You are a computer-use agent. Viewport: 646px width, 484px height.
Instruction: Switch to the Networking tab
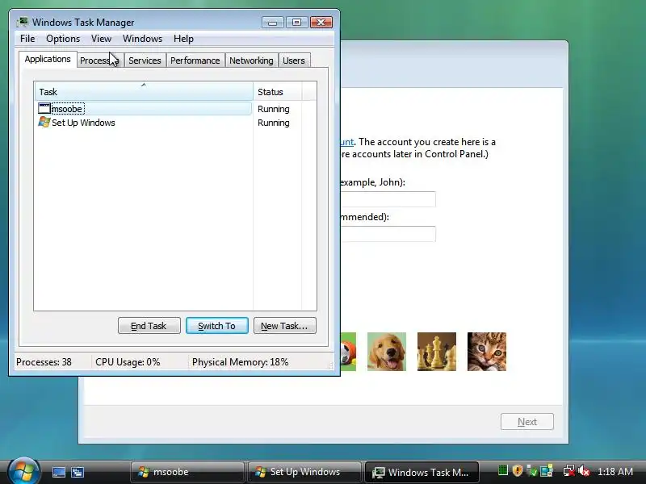click(x=251, y=60)
